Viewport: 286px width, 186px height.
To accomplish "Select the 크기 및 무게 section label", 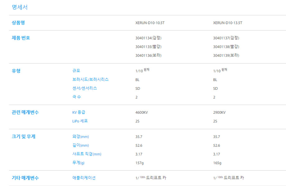I will 24,136.
